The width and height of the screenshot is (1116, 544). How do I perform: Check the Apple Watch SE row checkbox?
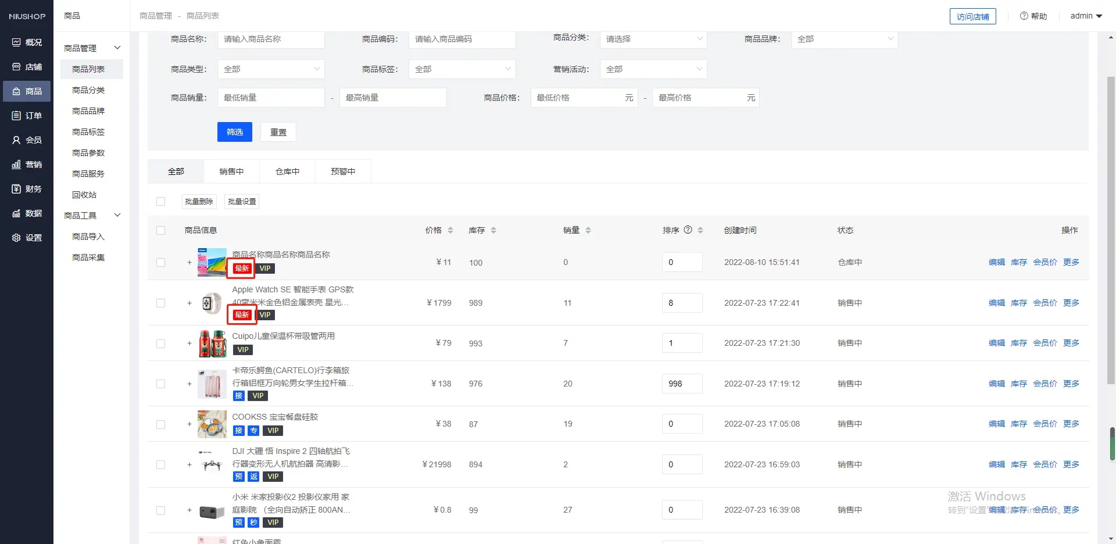pos(161,303)
